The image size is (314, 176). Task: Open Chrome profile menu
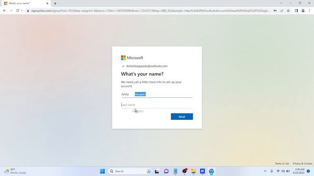pos(303,11)
